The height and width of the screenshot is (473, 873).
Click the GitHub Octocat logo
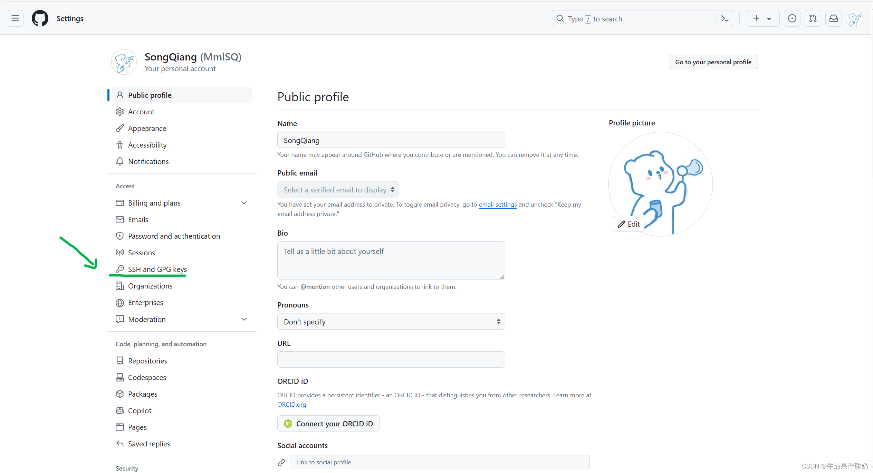point(40,18)
